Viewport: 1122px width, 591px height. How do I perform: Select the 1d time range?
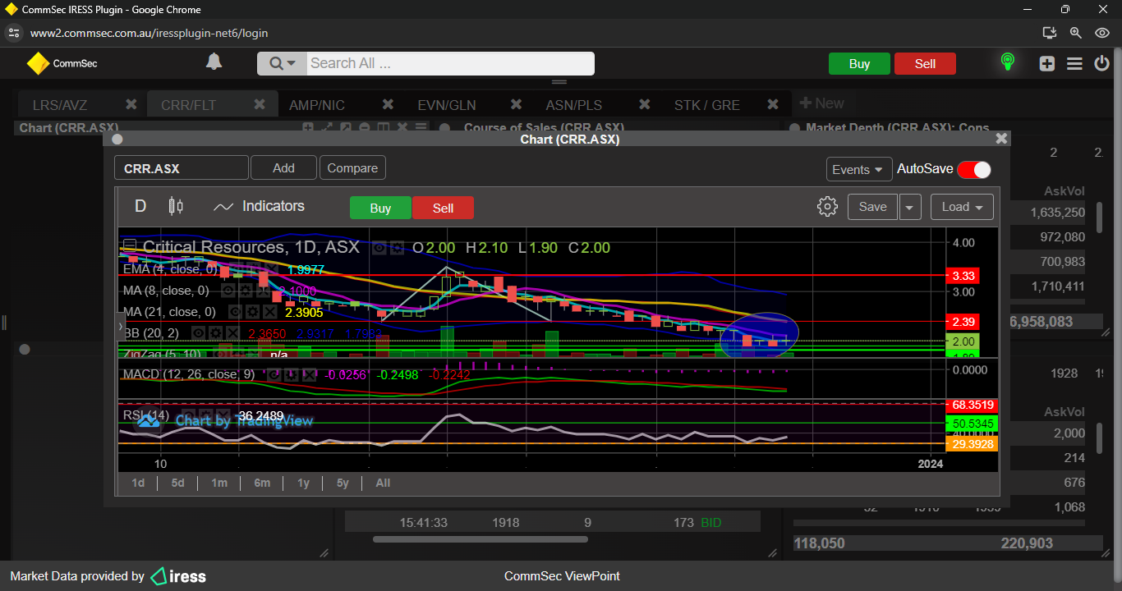coord(138,483)
